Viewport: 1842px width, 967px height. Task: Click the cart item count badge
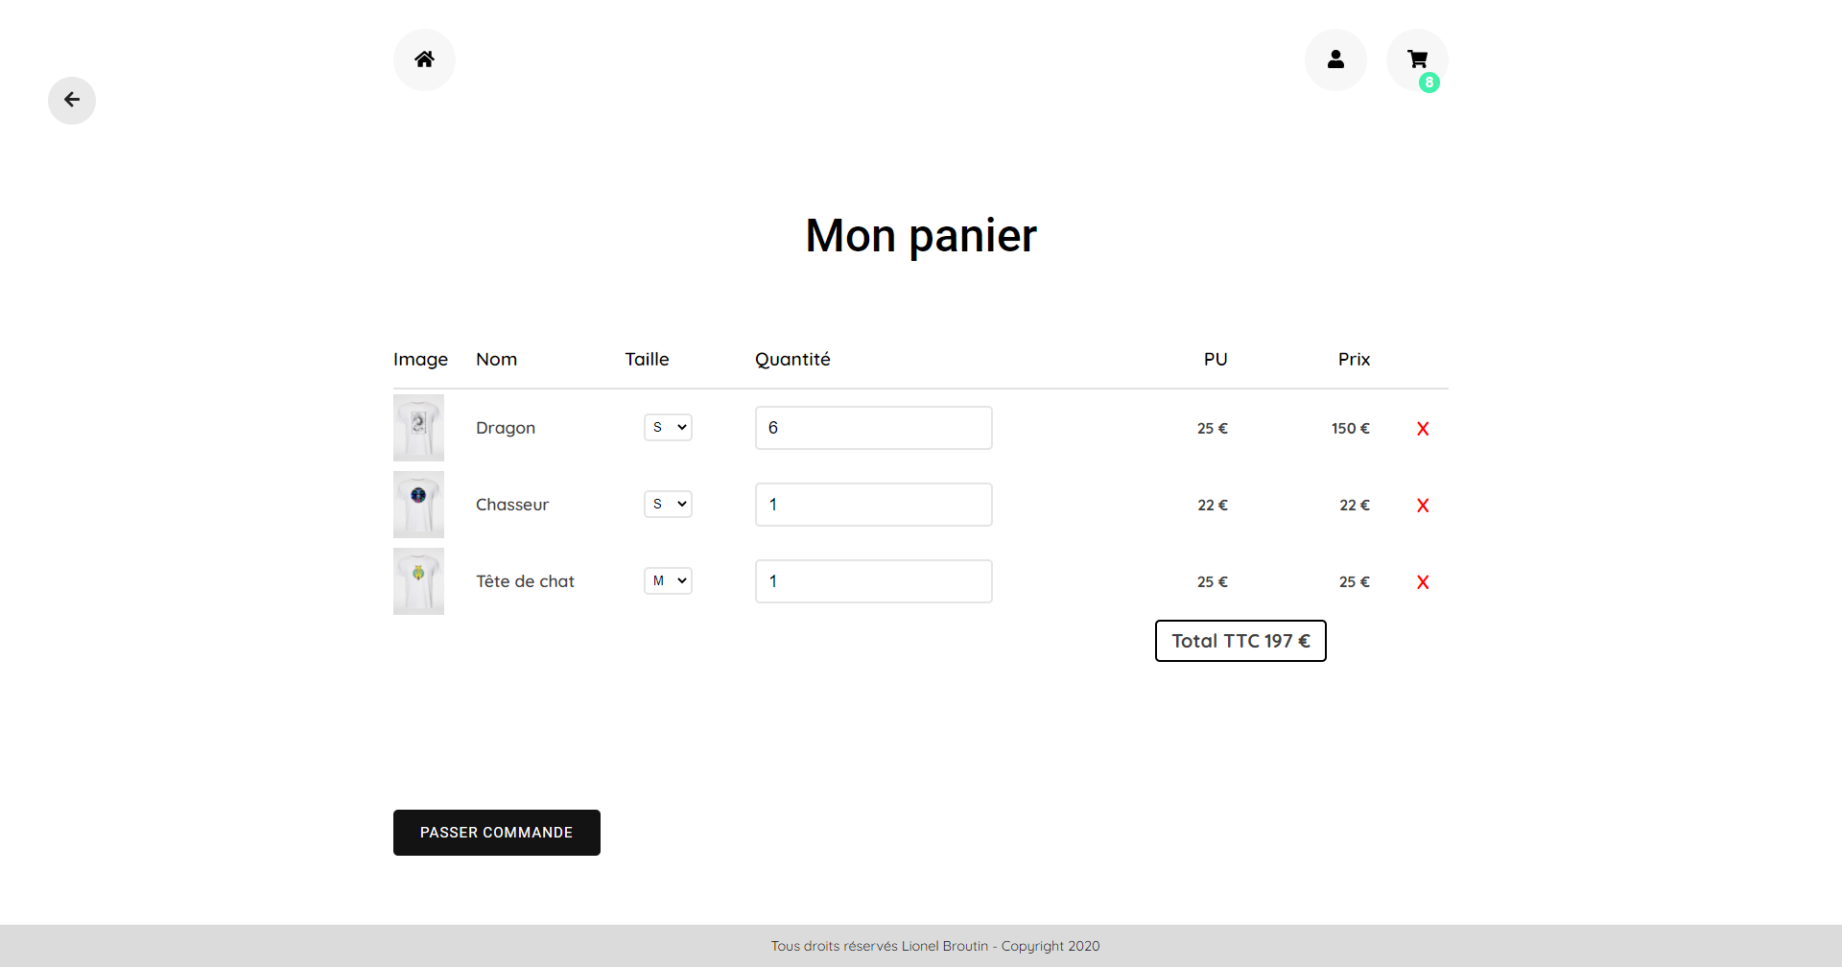tap(1429, 83)
